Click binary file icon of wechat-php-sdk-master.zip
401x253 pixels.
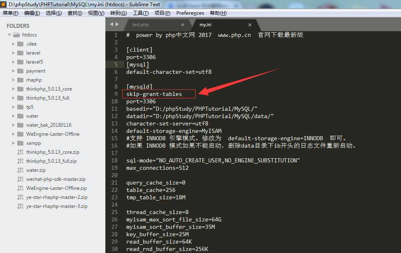[x=21, y=179]
